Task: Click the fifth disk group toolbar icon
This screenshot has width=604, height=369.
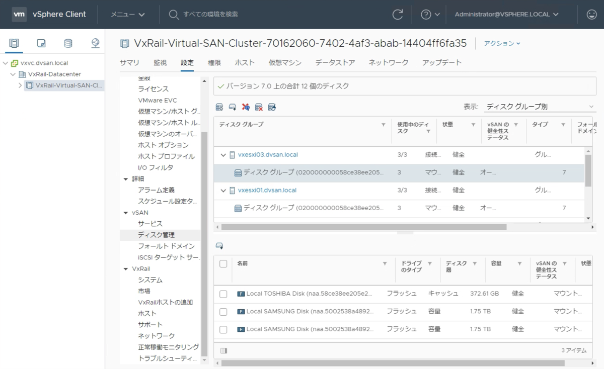Action: pos(272,107)
